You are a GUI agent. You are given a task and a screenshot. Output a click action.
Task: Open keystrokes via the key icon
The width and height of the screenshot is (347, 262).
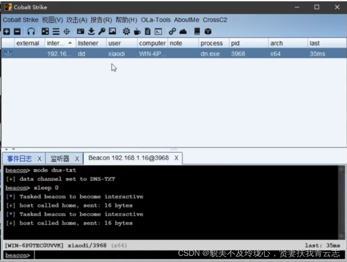pos(102,31)
